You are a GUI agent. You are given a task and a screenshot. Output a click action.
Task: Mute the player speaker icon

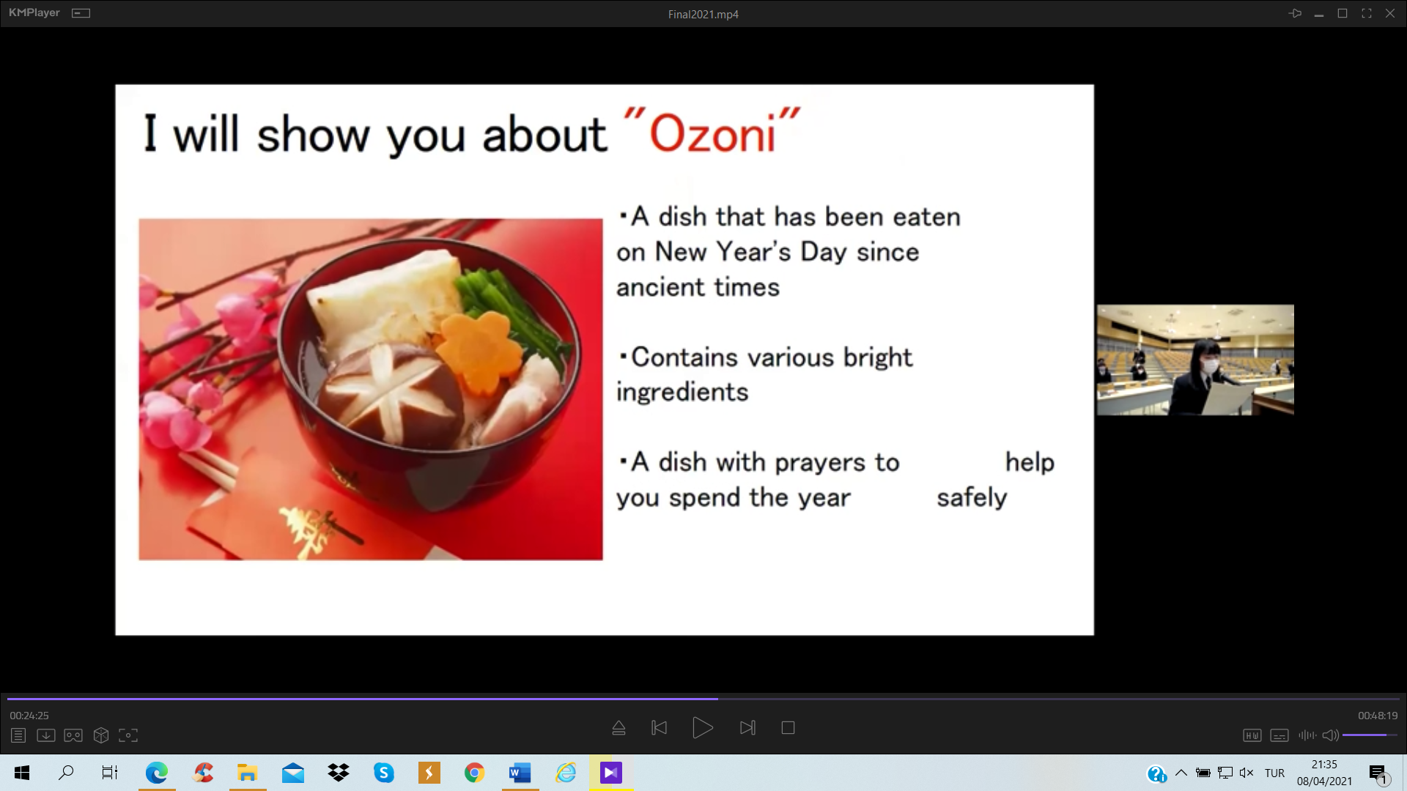[1330, 735]
